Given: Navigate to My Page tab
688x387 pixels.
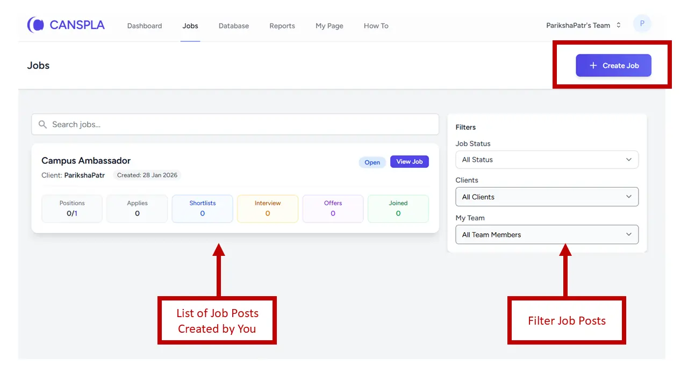Looking at the screenshot, I should 329,26.
